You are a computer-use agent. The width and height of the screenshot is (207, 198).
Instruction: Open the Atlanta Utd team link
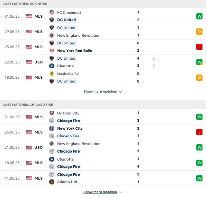click(67, 182)
